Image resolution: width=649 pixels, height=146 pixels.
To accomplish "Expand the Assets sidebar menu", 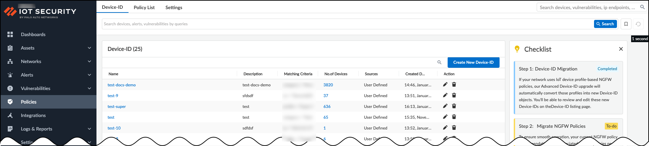I will click(x=89, y=48).
